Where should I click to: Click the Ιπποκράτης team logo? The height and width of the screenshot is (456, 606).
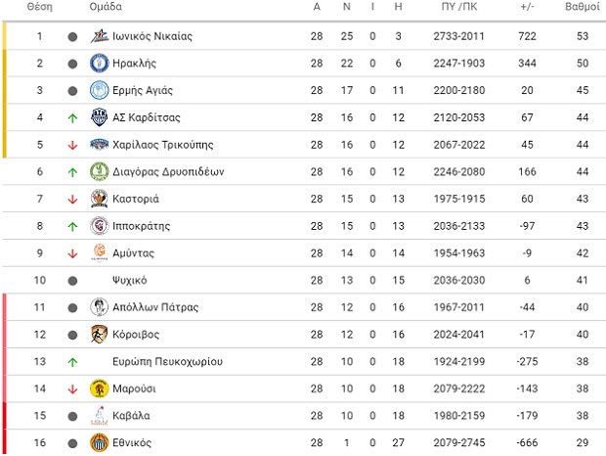pyautogui.click(x=99, y=226)
